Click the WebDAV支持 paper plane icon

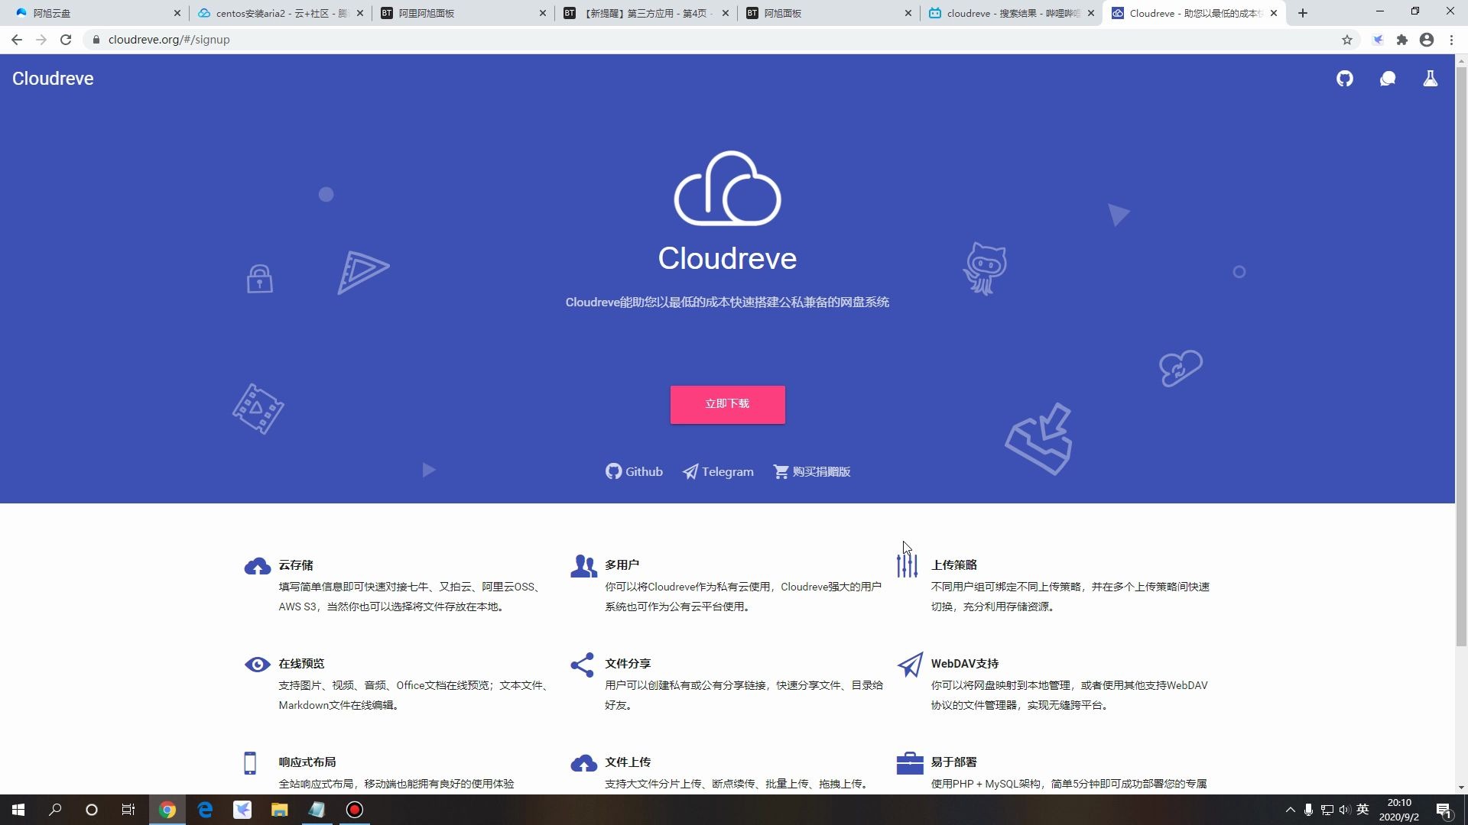(910, 665)
